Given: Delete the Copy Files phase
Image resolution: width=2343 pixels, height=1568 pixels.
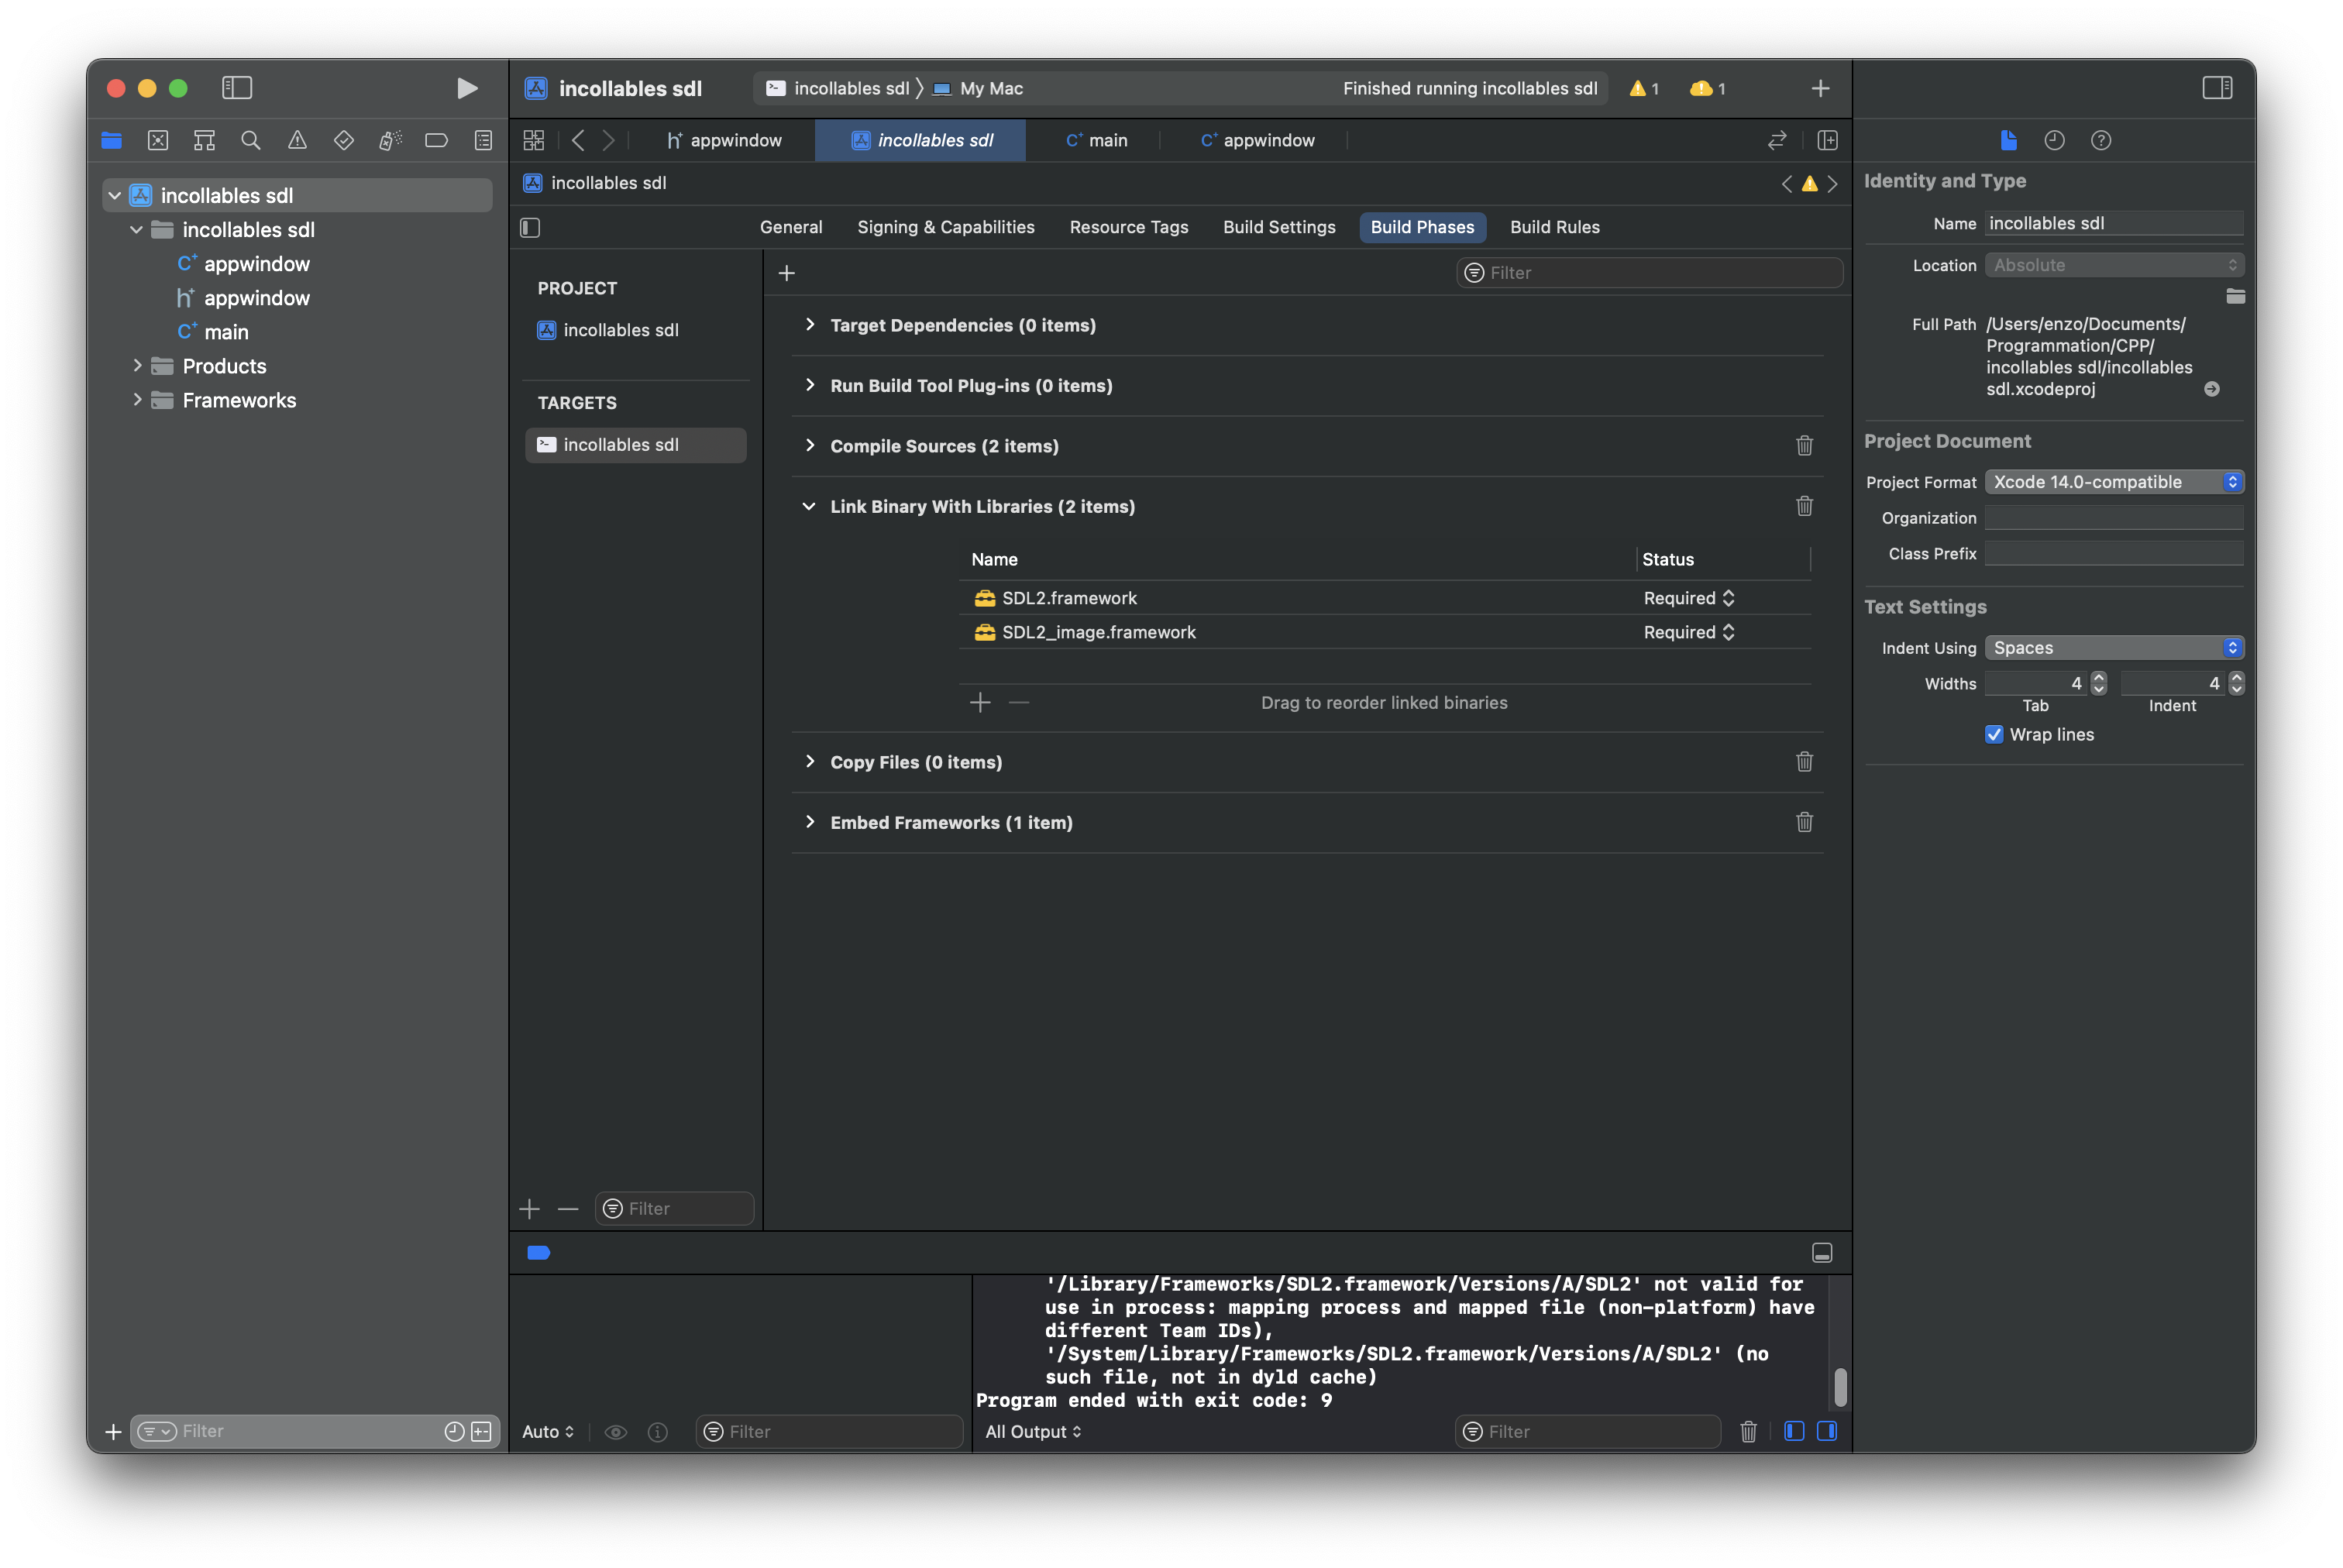Looking at the screenshot, I should (x=1804, y=761).
